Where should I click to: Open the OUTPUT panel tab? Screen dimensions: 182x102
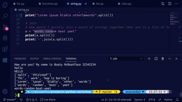point(34,59)
